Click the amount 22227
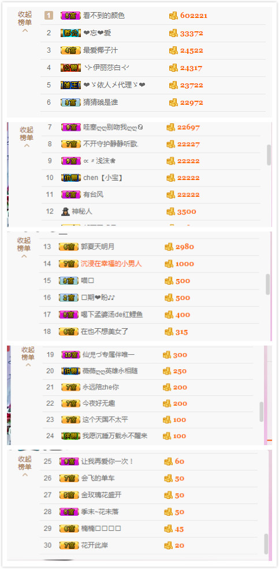This screenshot has width=279, height=569. click(x=188, y=144)
